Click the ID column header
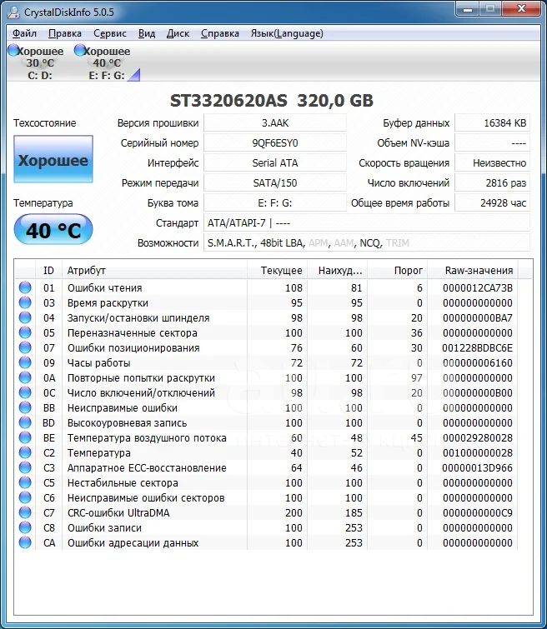Image resolution: width=547 pixels, height=629 pixels. pyautogui.click(x=48, y=271)
